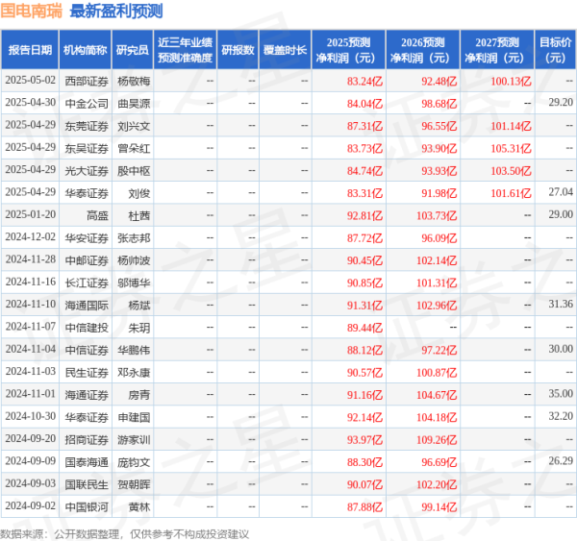Click the value 90.45亿
The width and height of the screenshot is (577, 541).
pos(364,260)
